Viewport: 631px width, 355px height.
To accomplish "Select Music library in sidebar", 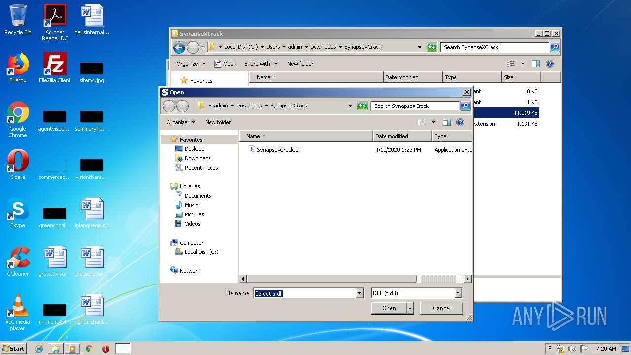I will (x=191, y=205).
